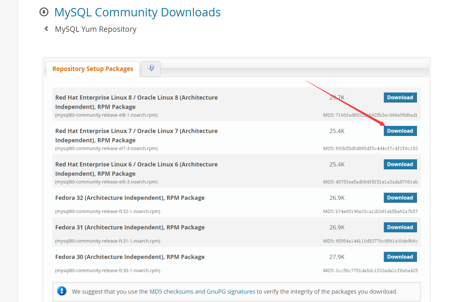Click the blue exclamation notice icon
The image size is (451, 302).
pyautogui.click(x=62, y=291)
